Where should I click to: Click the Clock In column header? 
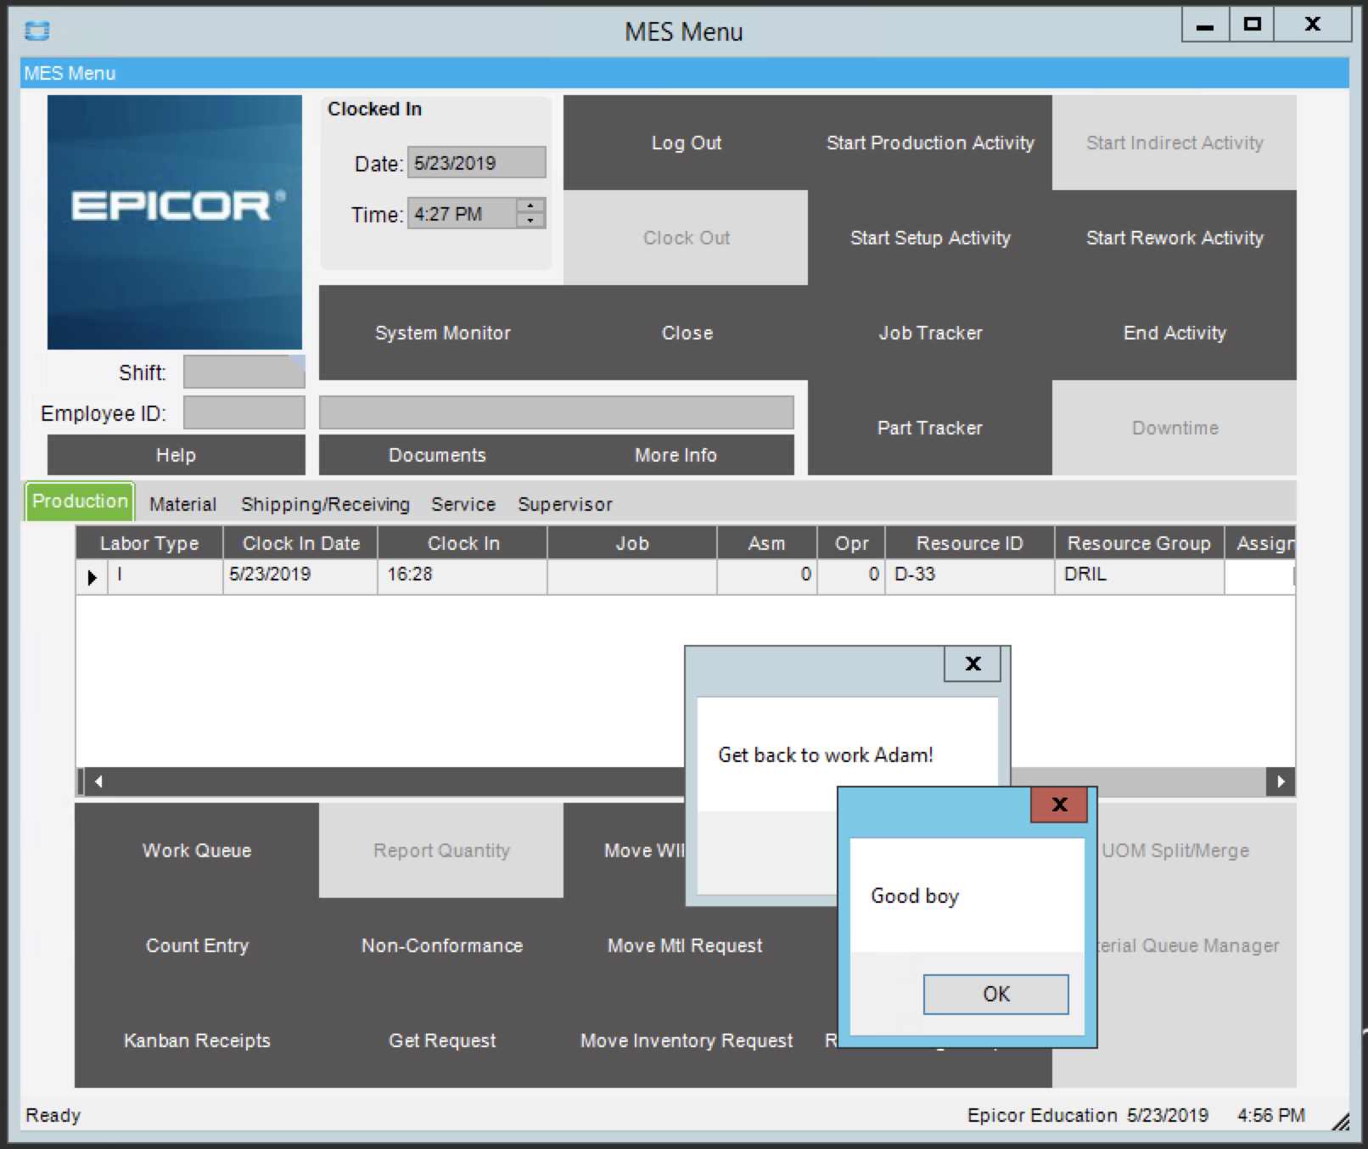tap(463, 543)
